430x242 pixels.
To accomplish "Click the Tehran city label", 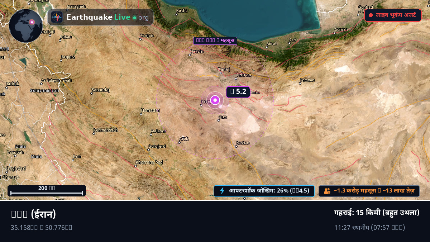I will click(x=244, y=75).
